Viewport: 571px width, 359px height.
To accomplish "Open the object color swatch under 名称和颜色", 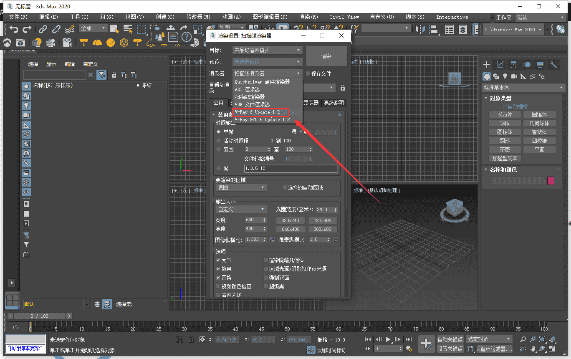I will tap(551, 180).
